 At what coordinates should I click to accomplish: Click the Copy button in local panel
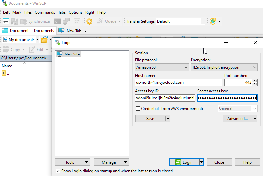click(x=12, y=50)
